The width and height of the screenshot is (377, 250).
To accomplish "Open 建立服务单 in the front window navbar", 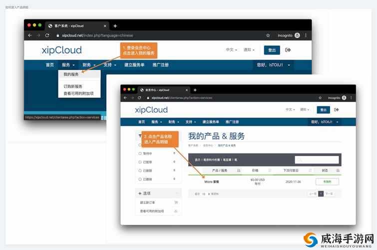I will (211, 122).
